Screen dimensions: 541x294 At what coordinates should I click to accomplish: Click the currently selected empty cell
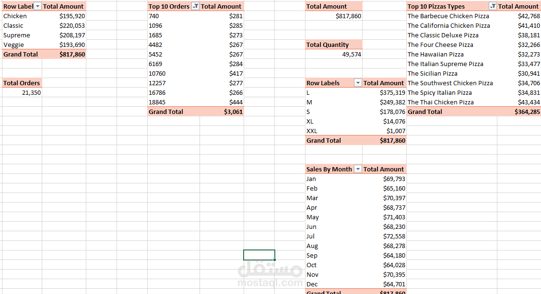pyautogui.click(x=259, y=255)
